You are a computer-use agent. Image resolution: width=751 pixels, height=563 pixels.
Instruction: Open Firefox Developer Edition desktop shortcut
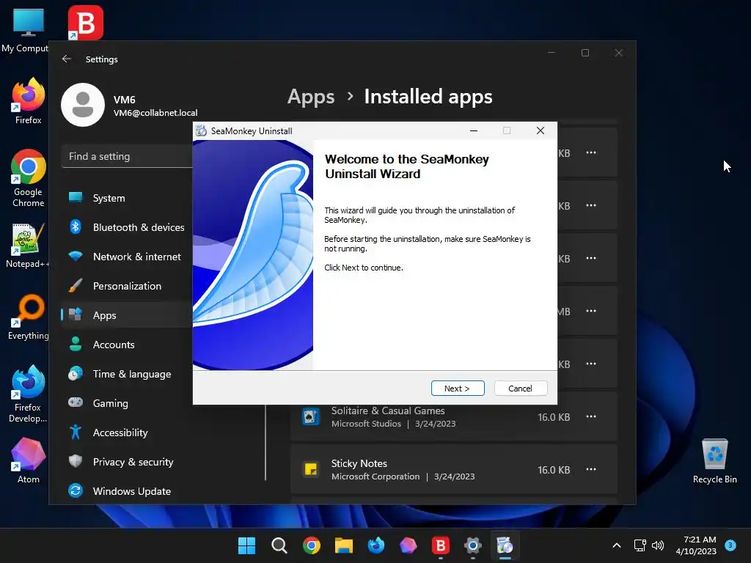28,394
